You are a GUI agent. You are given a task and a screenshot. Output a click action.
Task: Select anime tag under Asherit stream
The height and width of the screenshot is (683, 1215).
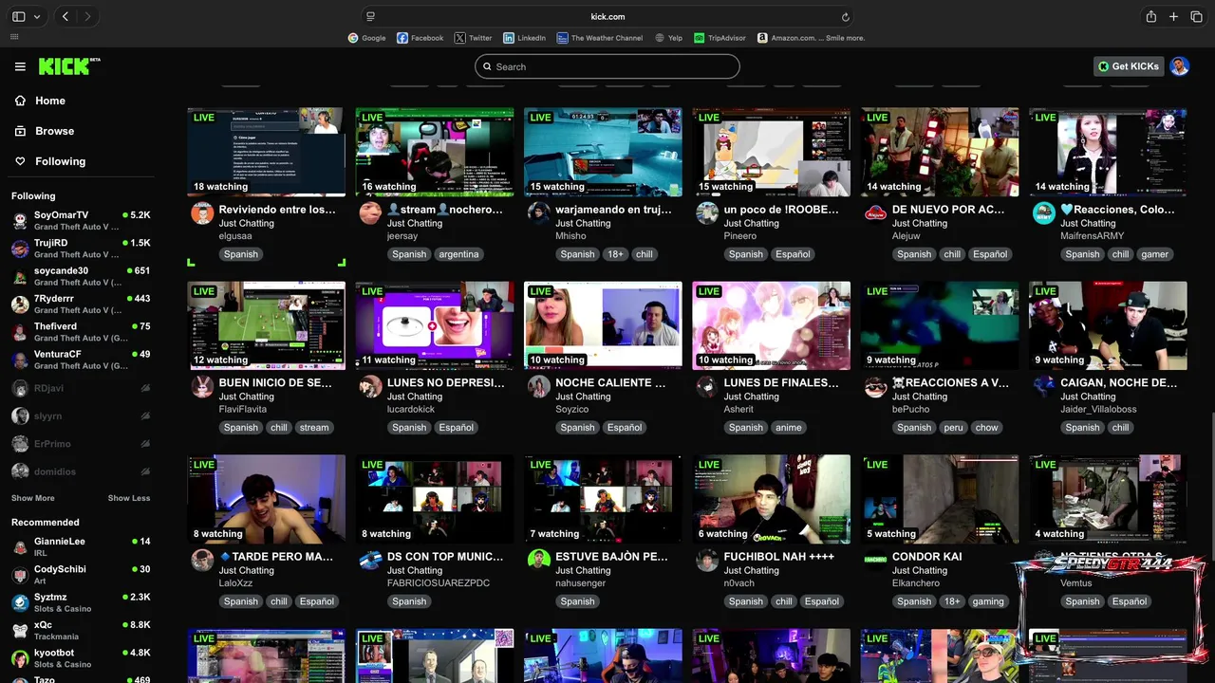click(789, 428)
